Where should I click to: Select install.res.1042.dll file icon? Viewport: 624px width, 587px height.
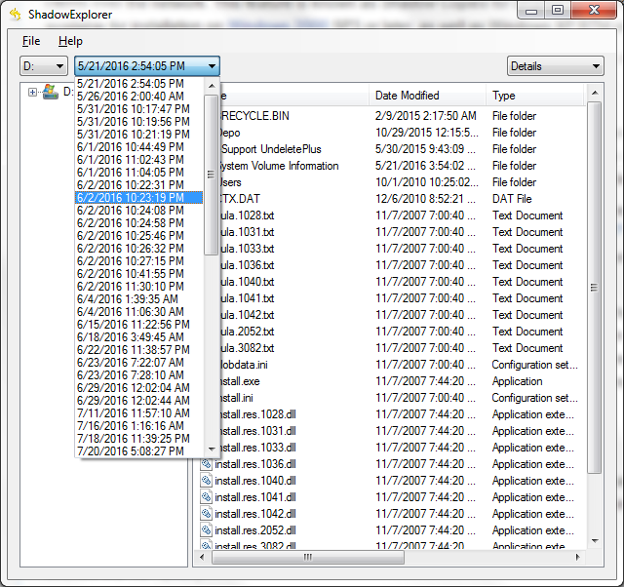click(x=206, y=514)
